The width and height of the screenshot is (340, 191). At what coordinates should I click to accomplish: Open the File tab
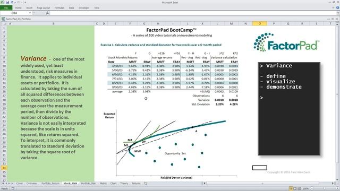[x=6, y=8]
